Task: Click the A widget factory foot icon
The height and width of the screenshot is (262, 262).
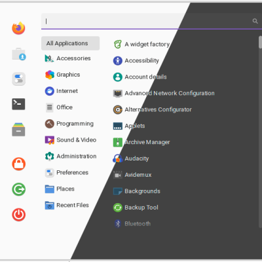Action: [x=118, y=45]
